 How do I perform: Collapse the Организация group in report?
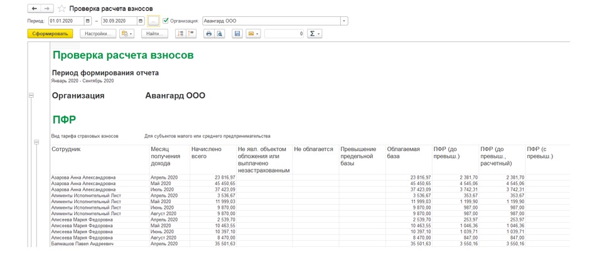[31, 96]
